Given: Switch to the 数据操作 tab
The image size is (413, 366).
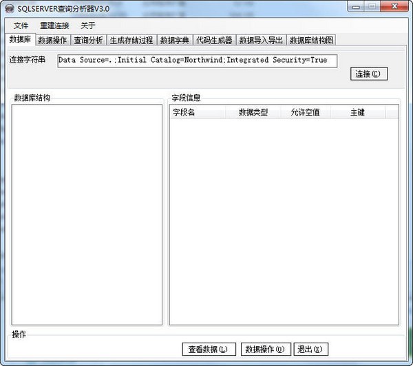Looking at the screenshot, I should pyautogui.click(x=52, y=40).
